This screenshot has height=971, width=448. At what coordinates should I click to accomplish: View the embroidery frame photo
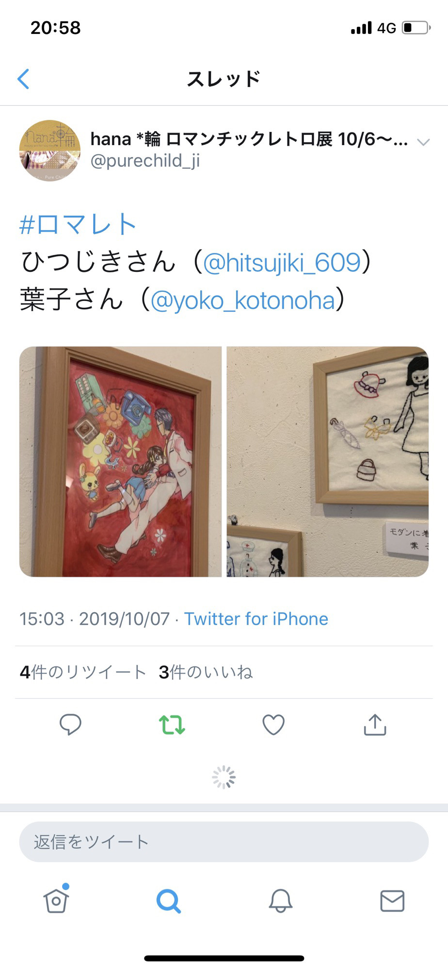pyautogui.click(x=328, y=462)
